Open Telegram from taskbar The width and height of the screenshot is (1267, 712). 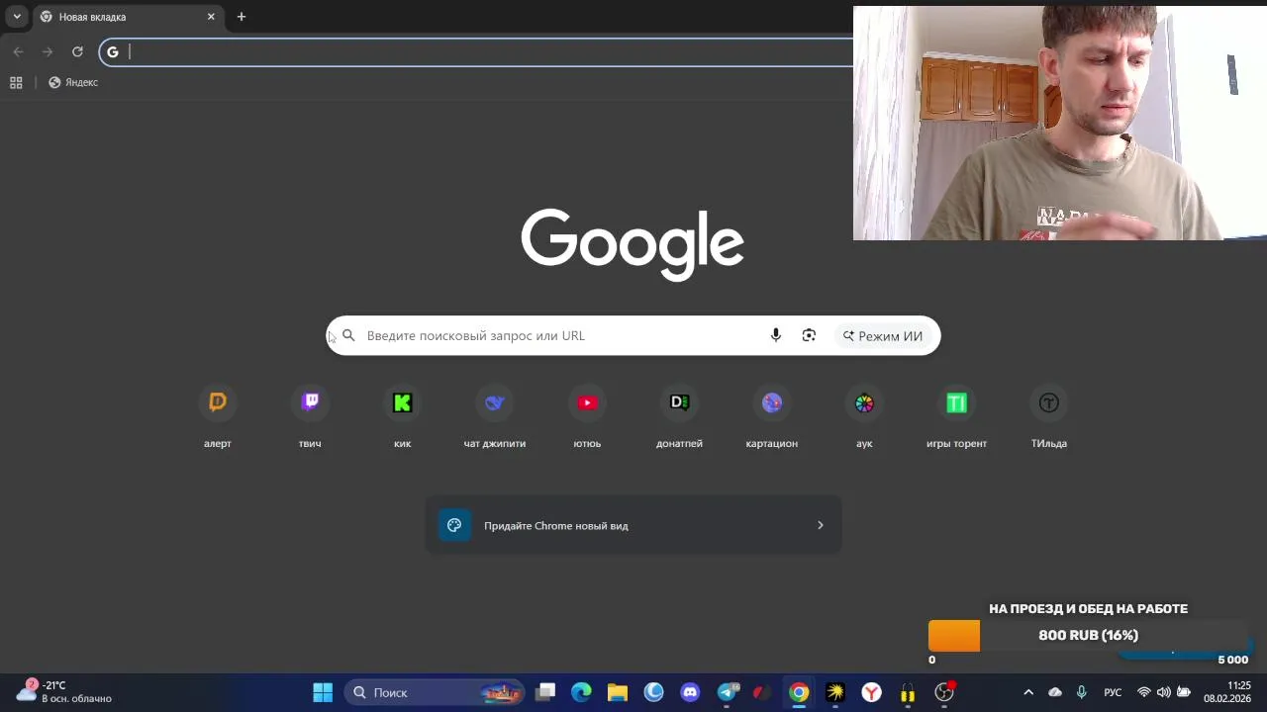(729, 692)
